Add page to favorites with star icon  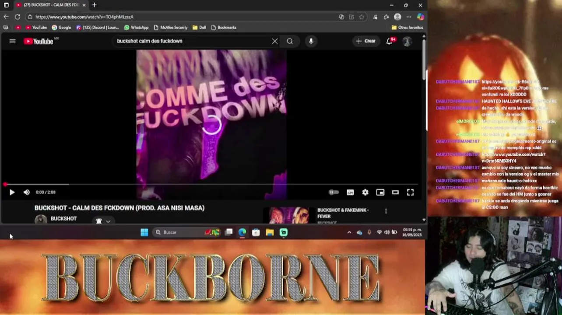tap(362, 17)
